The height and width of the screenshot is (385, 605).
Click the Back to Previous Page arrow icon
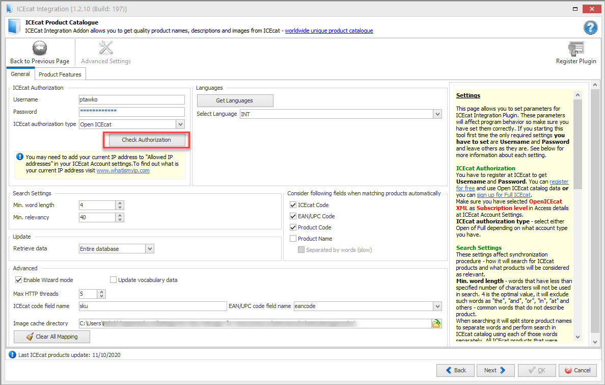[39, 48]
